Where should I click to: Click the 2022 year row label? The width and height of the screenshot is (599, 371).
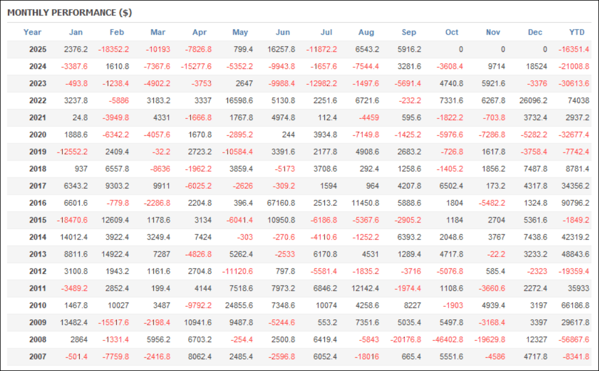pyautogui.click(x=38, y=101)
